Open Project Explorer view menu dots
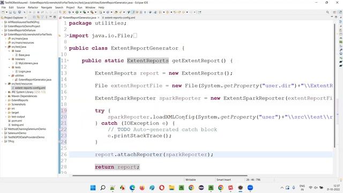This screenshot has width=343, height=193. (47, 17)
